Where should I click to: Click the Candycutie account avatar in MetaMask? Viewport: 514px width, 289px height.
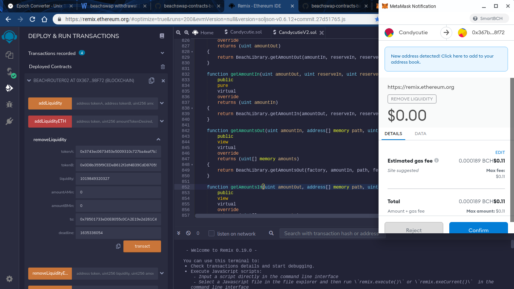pyautogui.click(x=389, y=33)
